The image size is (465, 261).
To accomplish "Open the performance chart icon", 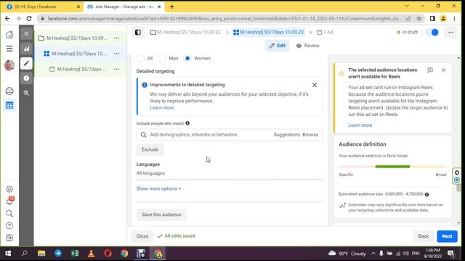I will [x=26, y=49].
